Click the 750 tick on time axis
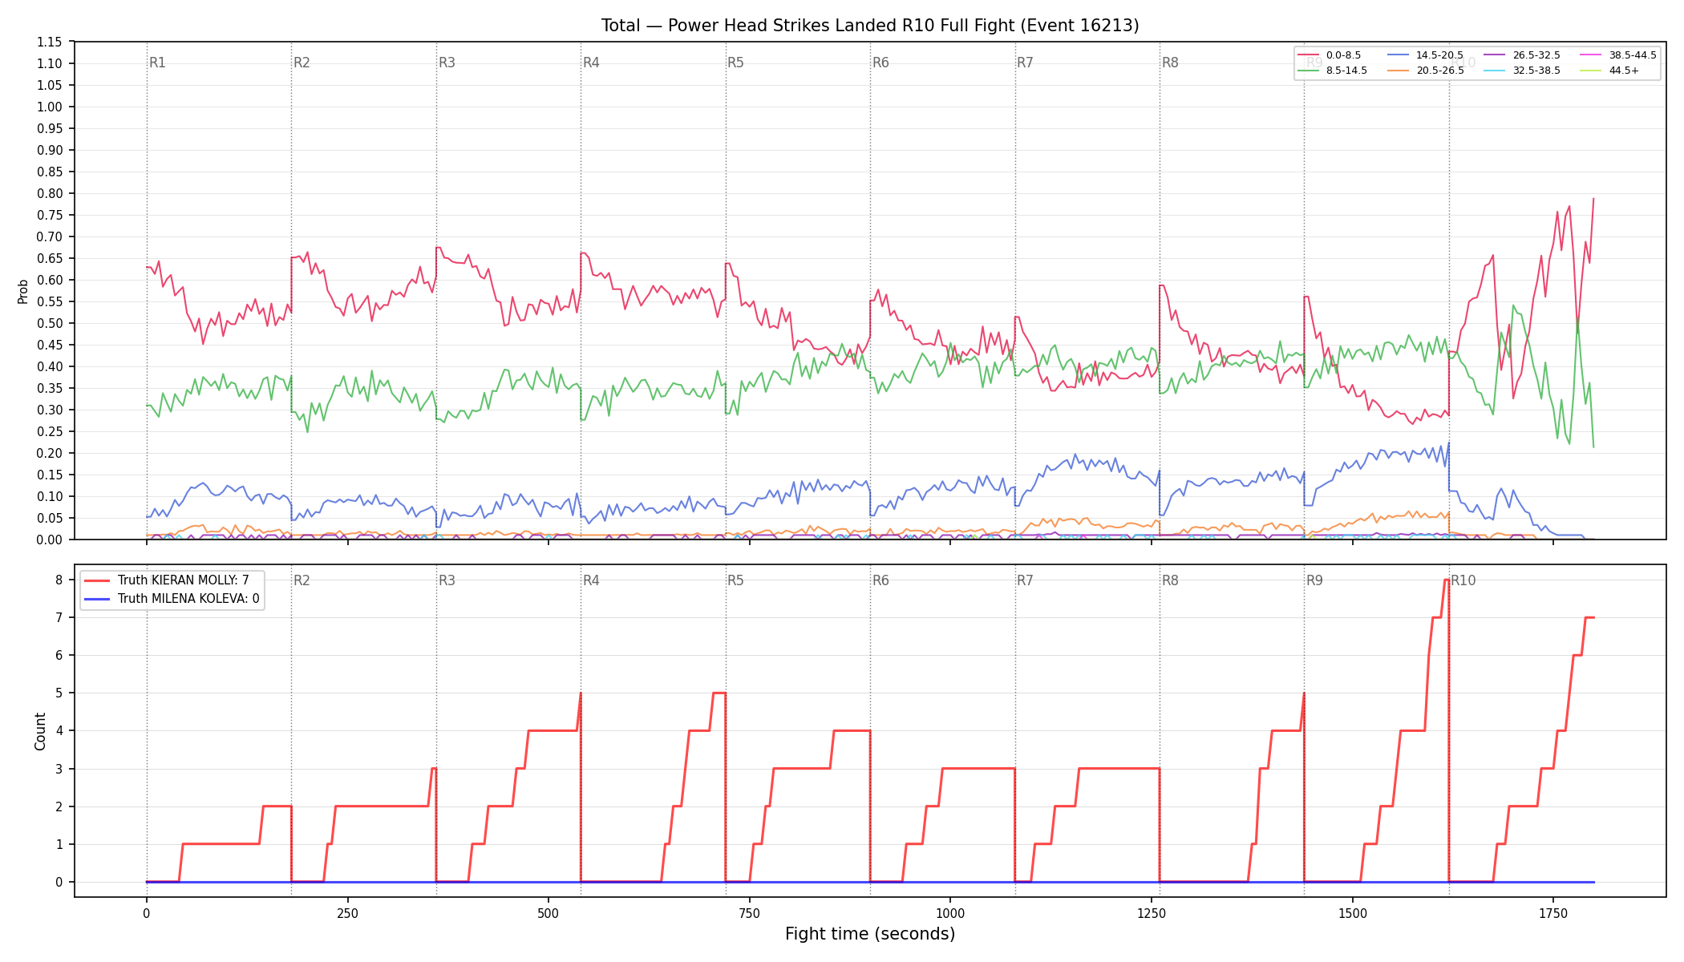The width and height of the screenshot is (1684, 962). pyautogui.click(x=750, y=913)
